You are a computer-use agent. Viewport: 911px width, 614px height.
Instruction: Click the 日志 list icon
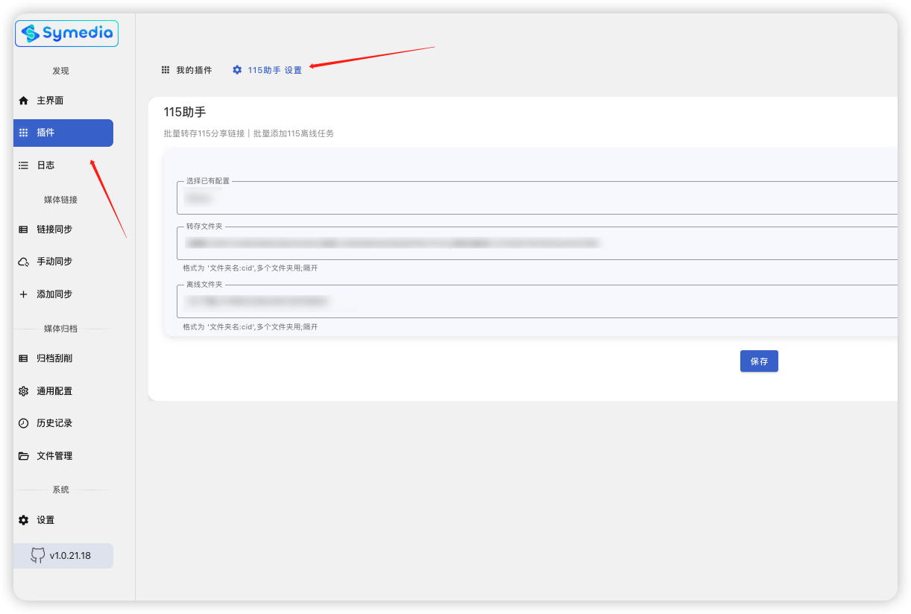click(23, 165)
